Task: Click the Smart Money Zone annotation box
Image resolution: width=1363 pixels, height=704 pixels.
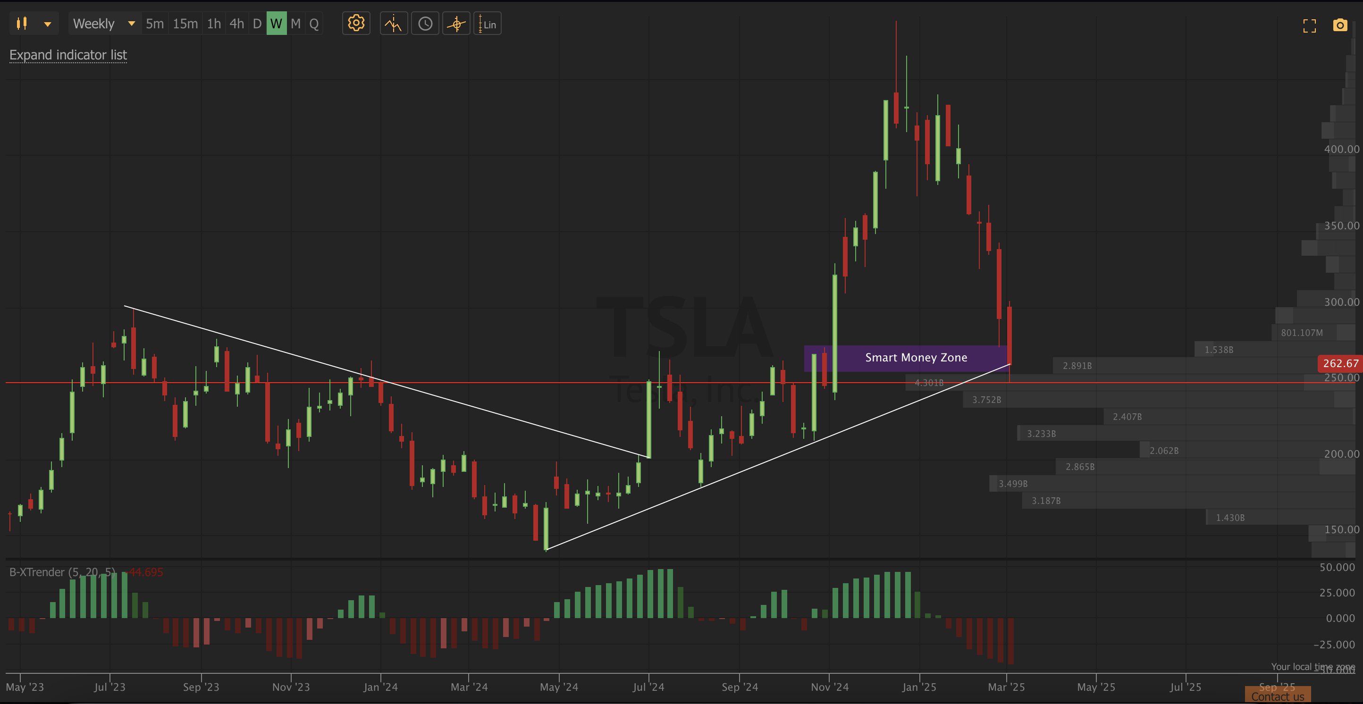Action: point(908,358)
